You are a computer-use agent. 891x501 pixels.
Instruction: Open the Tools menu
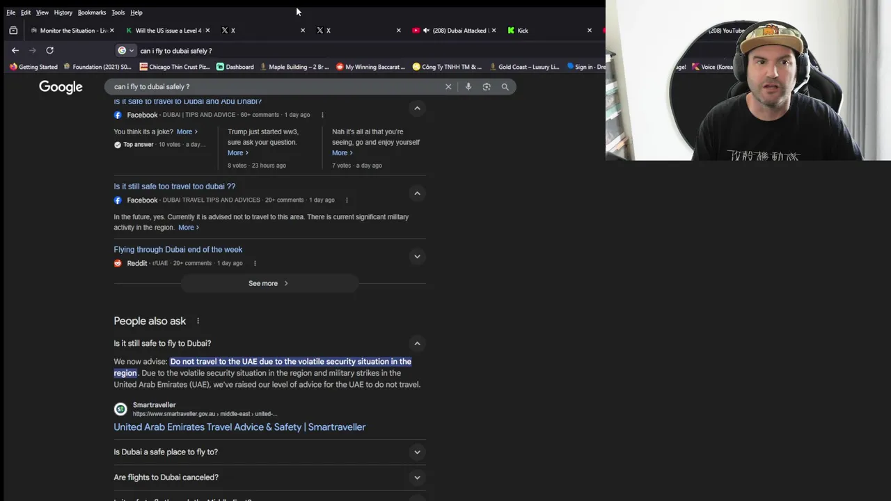pos(118,13)
